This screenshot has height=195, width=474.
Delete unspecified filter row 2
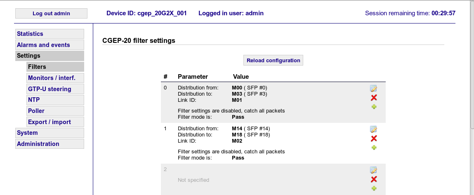374,179
